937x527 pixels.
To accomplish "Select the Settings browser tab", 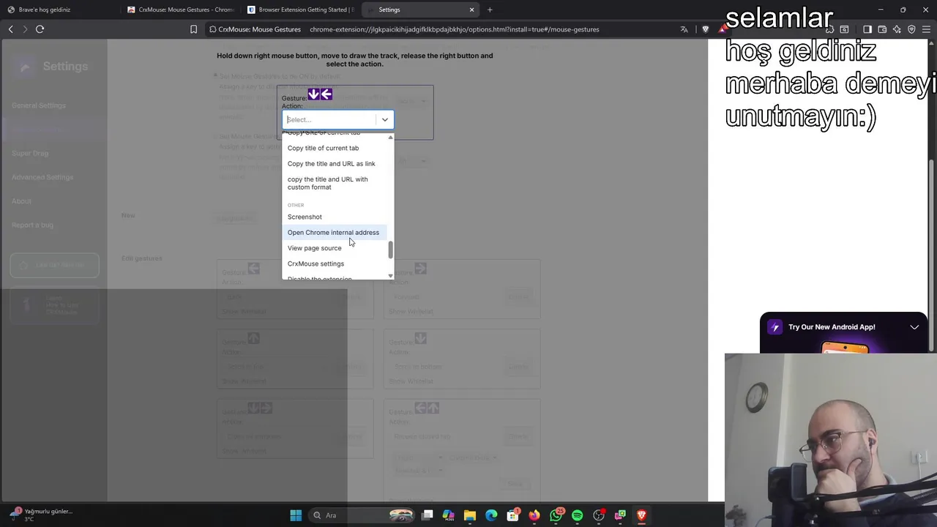I will [x=421, y=10].
